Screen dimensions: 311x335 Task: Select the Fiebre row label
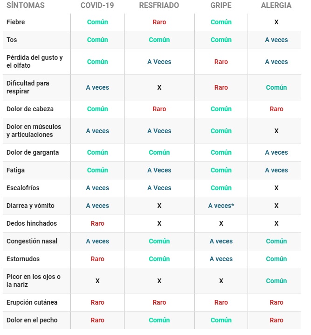15,22
